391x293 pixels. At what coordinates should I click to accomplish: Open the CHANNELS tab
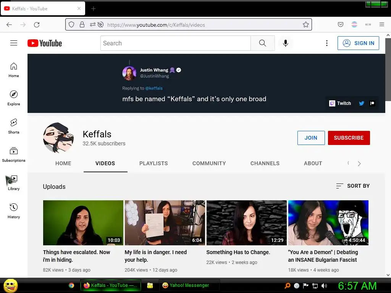[x=265, y=163]
